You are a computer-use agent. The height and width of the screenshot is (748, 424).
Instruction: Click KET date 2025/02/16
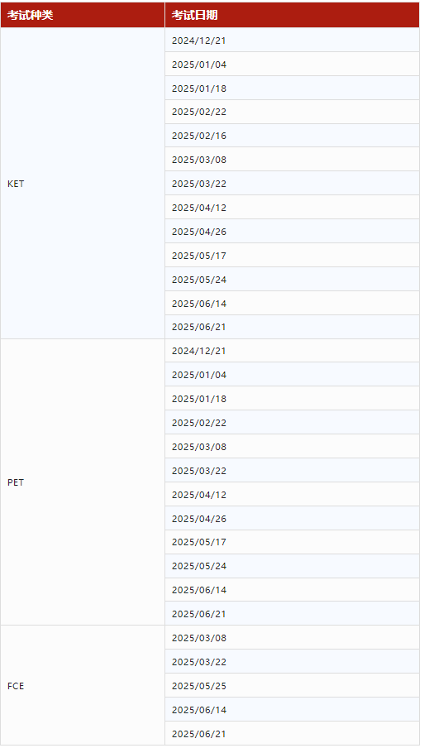pyautogui.click(x=292, y=136)
